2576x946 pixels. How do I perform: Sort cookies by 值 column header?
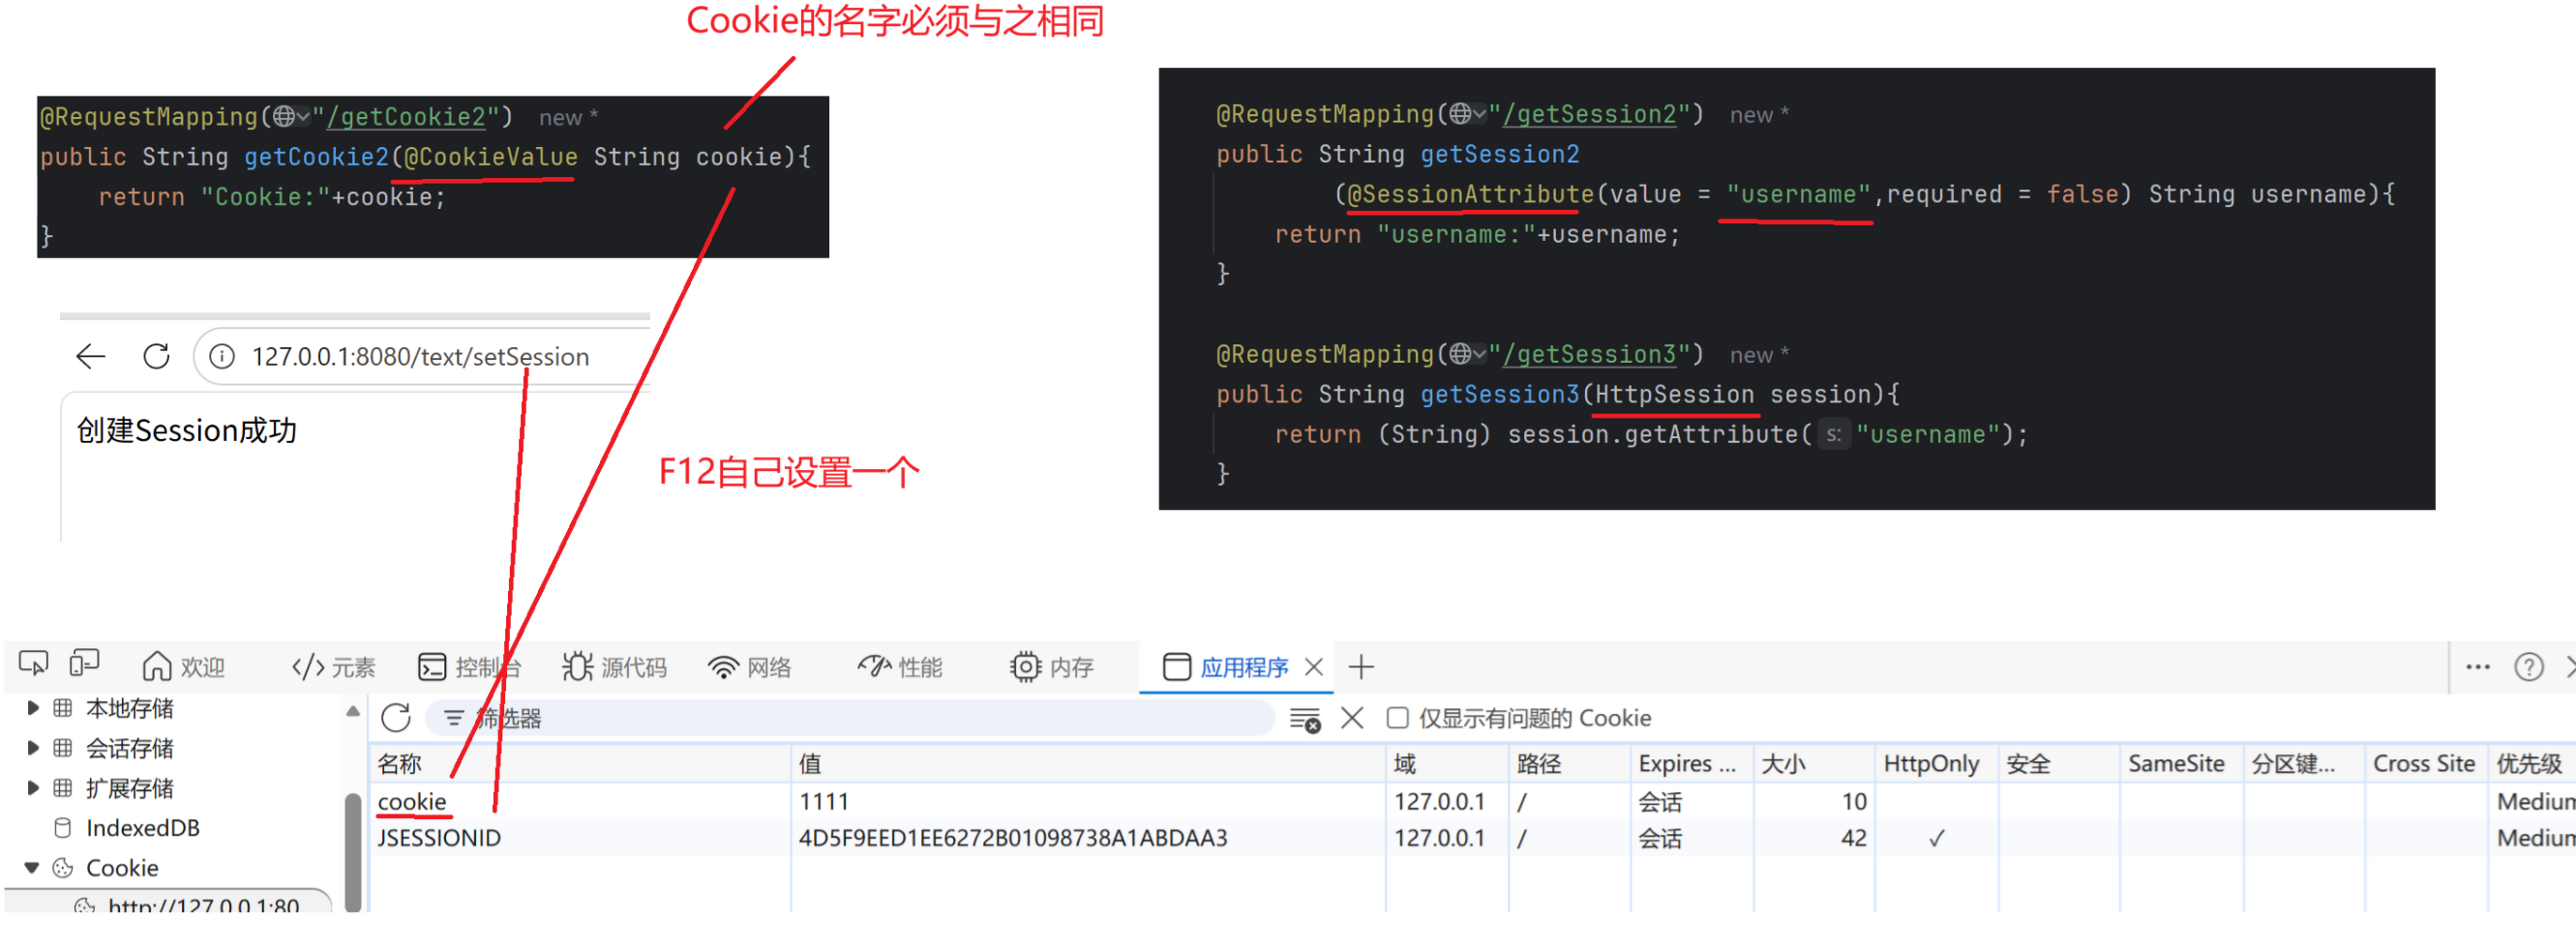click(x=1088, y=764)
